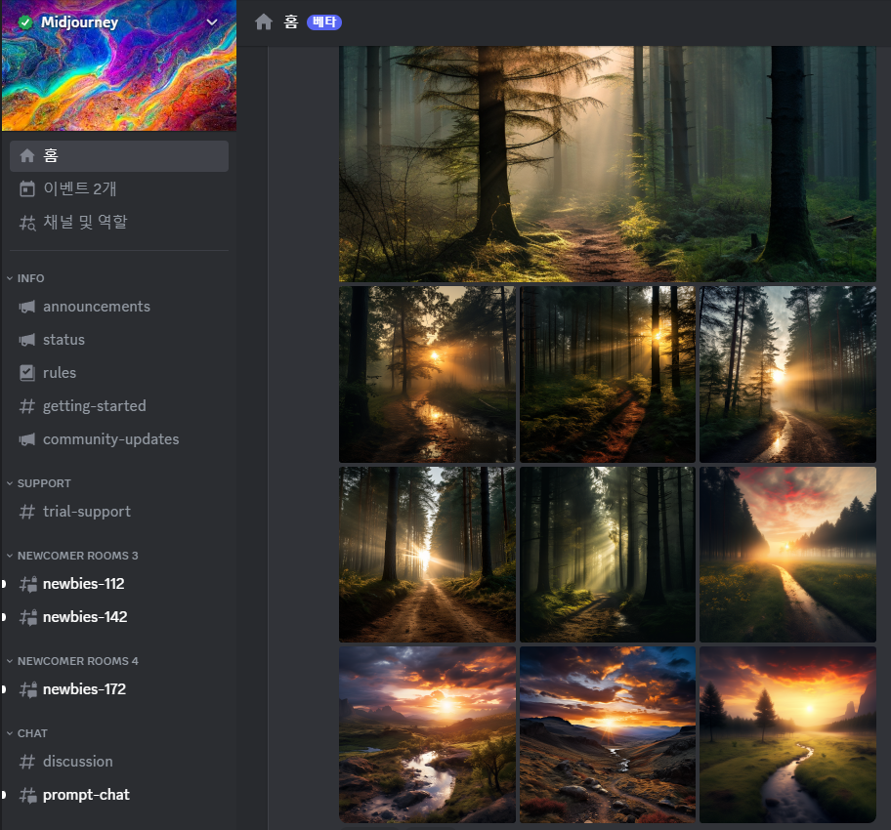Click the calendar icon next to 이벤트 2개
This screenshot has width=891, height=830.
(x=27, y=188)
